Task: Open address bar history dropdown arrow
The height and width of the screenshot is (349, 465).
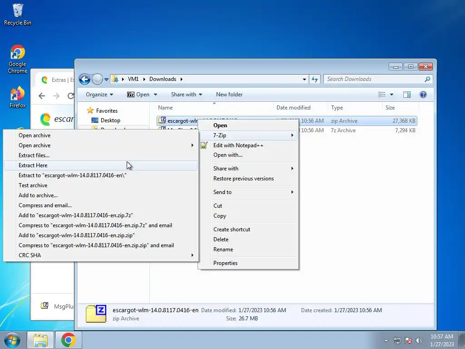Action: pos(304,79)
